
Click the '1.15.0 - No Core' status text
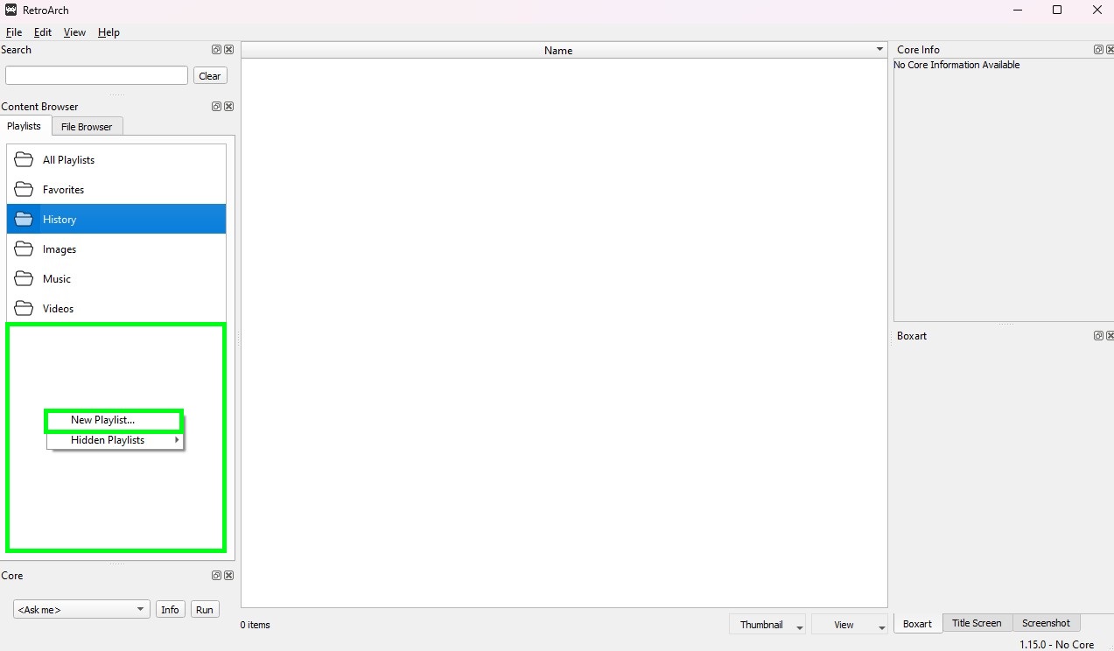point(1056,645)
